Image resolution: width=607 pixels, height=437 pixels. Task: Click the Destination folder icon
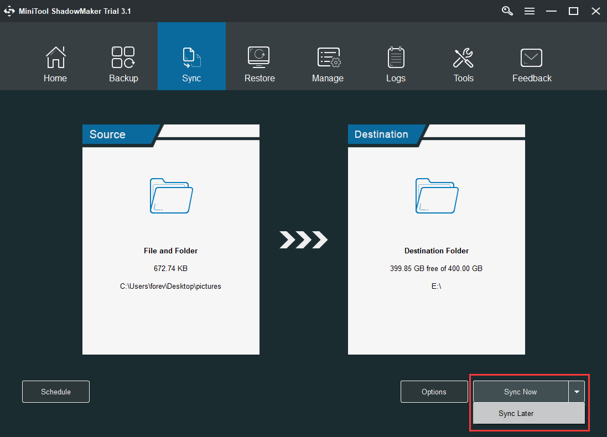[x=436, y=196]
